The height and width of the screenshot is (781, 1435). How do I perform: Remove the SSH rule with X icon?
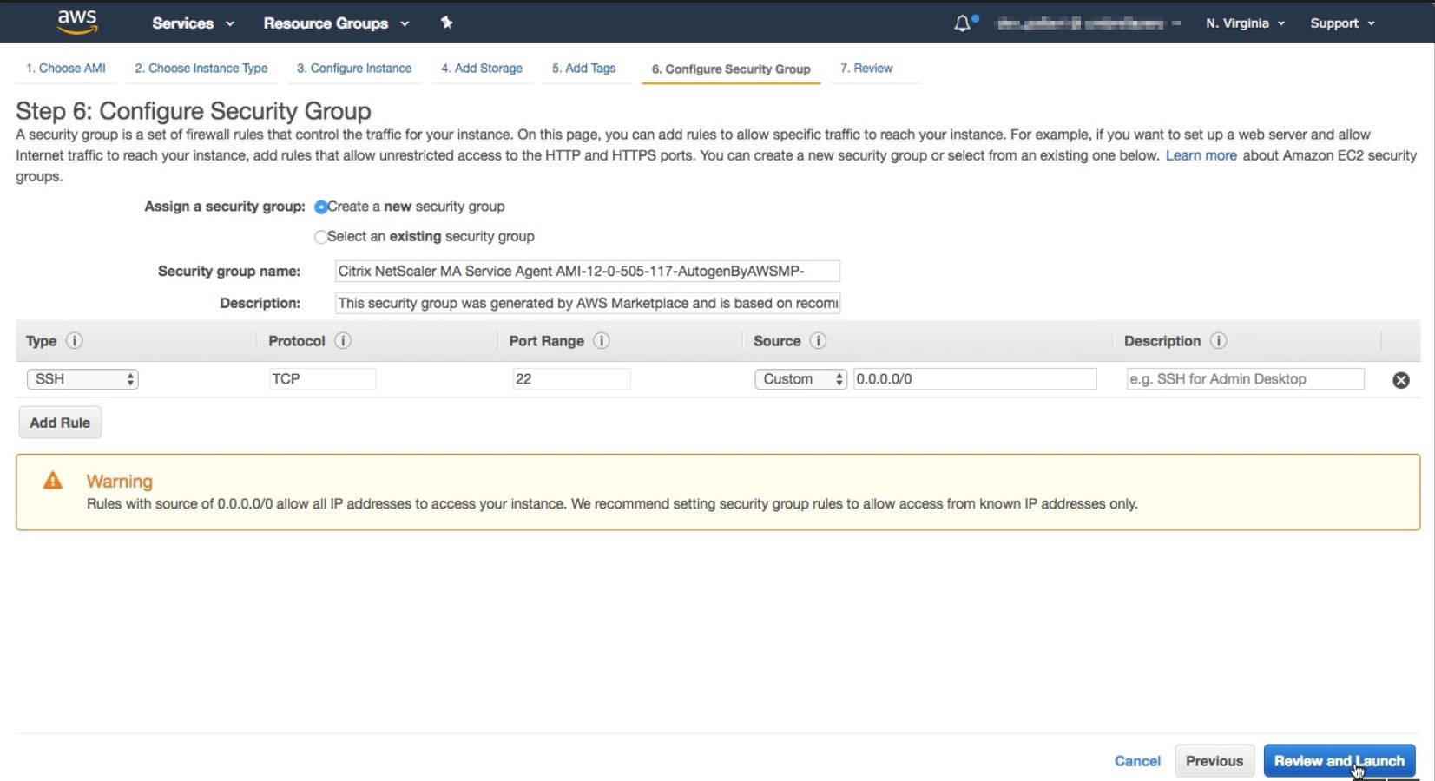[1401, 380]
